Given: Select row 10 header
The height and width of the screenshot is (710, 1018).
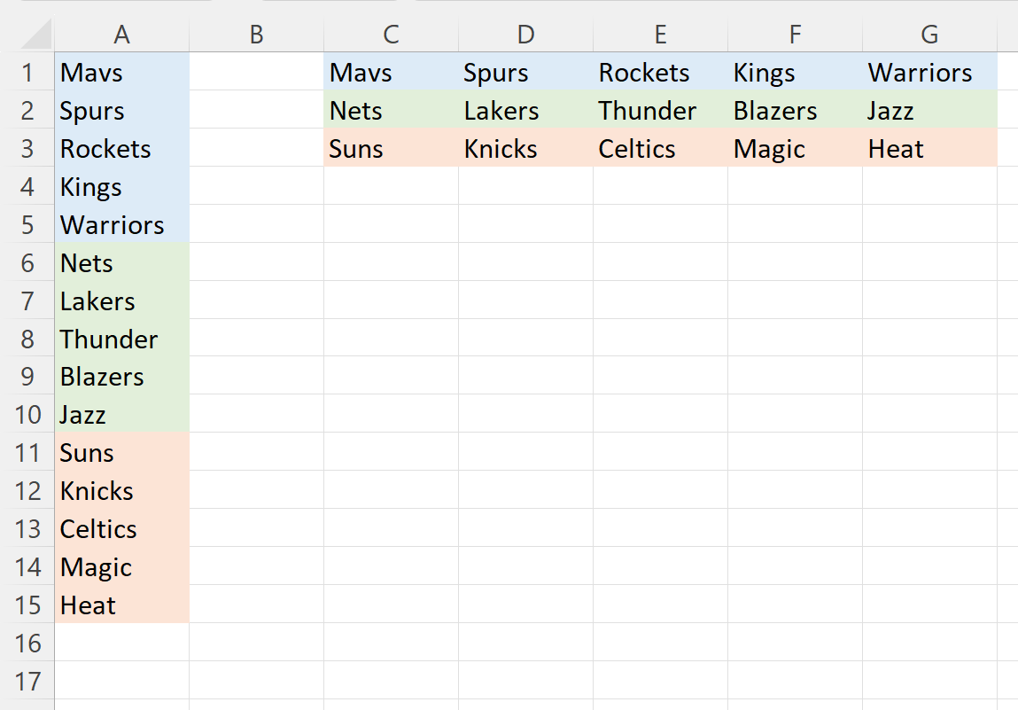Looking at the screenshot, I should point(27,414).
